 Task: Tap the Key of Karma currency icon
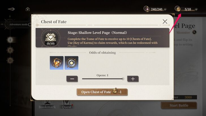coord(178,9)
